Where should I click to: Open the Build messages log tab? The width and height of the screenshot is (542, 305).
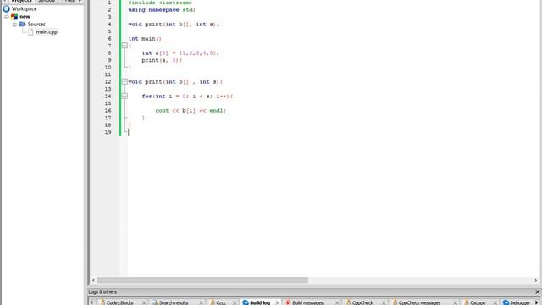[307, 302]
